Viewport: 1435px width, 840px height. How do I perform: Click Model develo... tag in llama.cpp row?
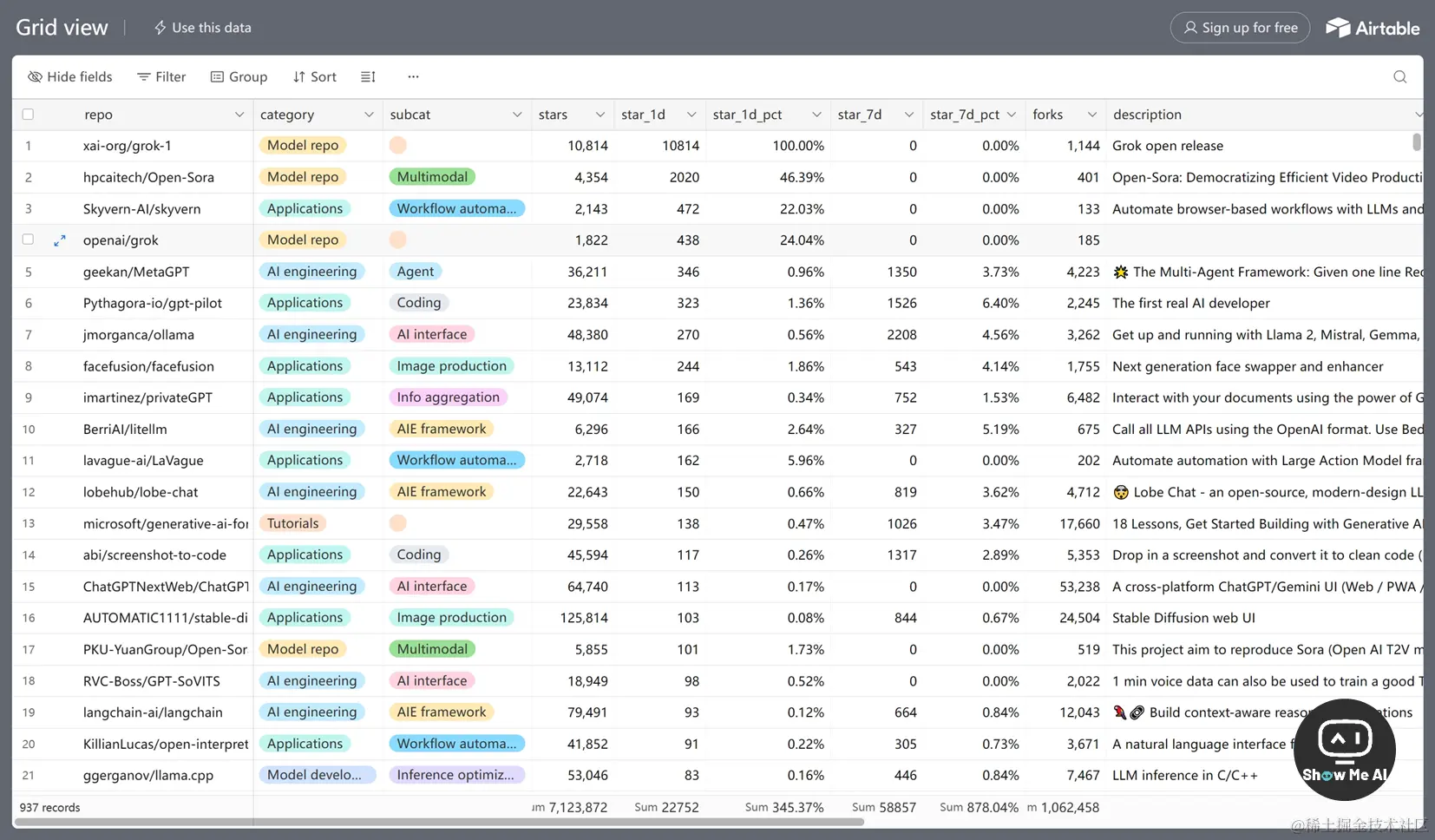tap(317, 775)
